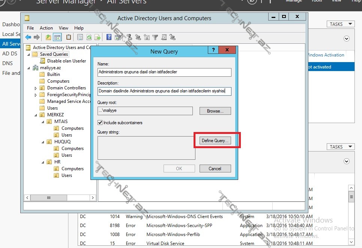Image resolution: width=362 pixels, height=248 pixels.
Task: Click the Define Query... button
Action: (x=215, y=141)
